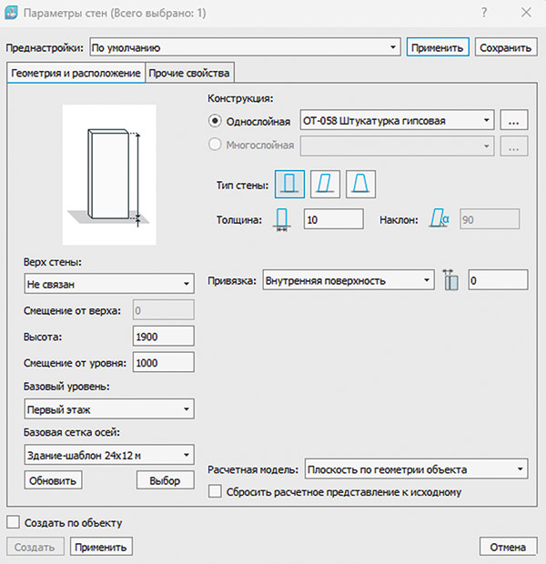Click the Обновить button
The width and height of the screenshot is (546, 564).
click(51, 480)
